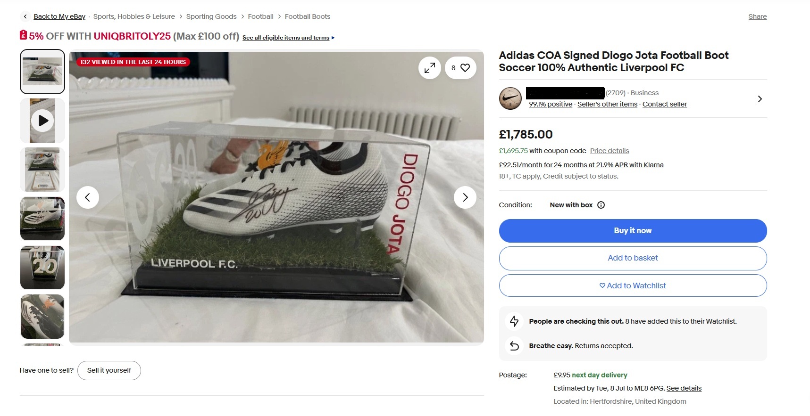
Task: Open the New with box condition info icon
Action: 601,205
